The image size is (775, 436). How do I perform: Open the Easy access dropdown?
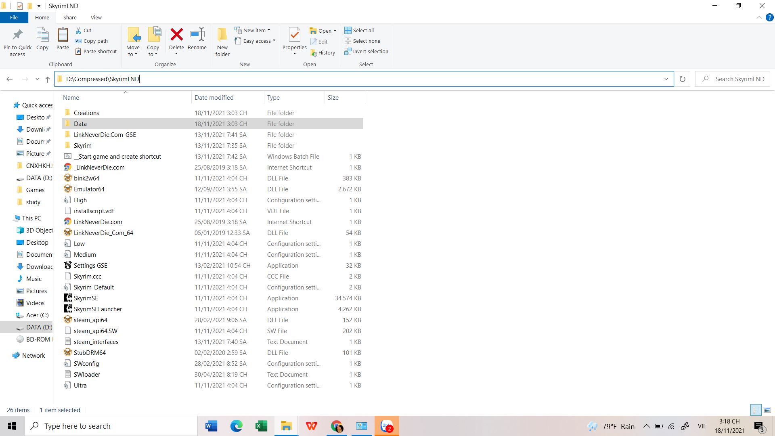tap(274, 41)
